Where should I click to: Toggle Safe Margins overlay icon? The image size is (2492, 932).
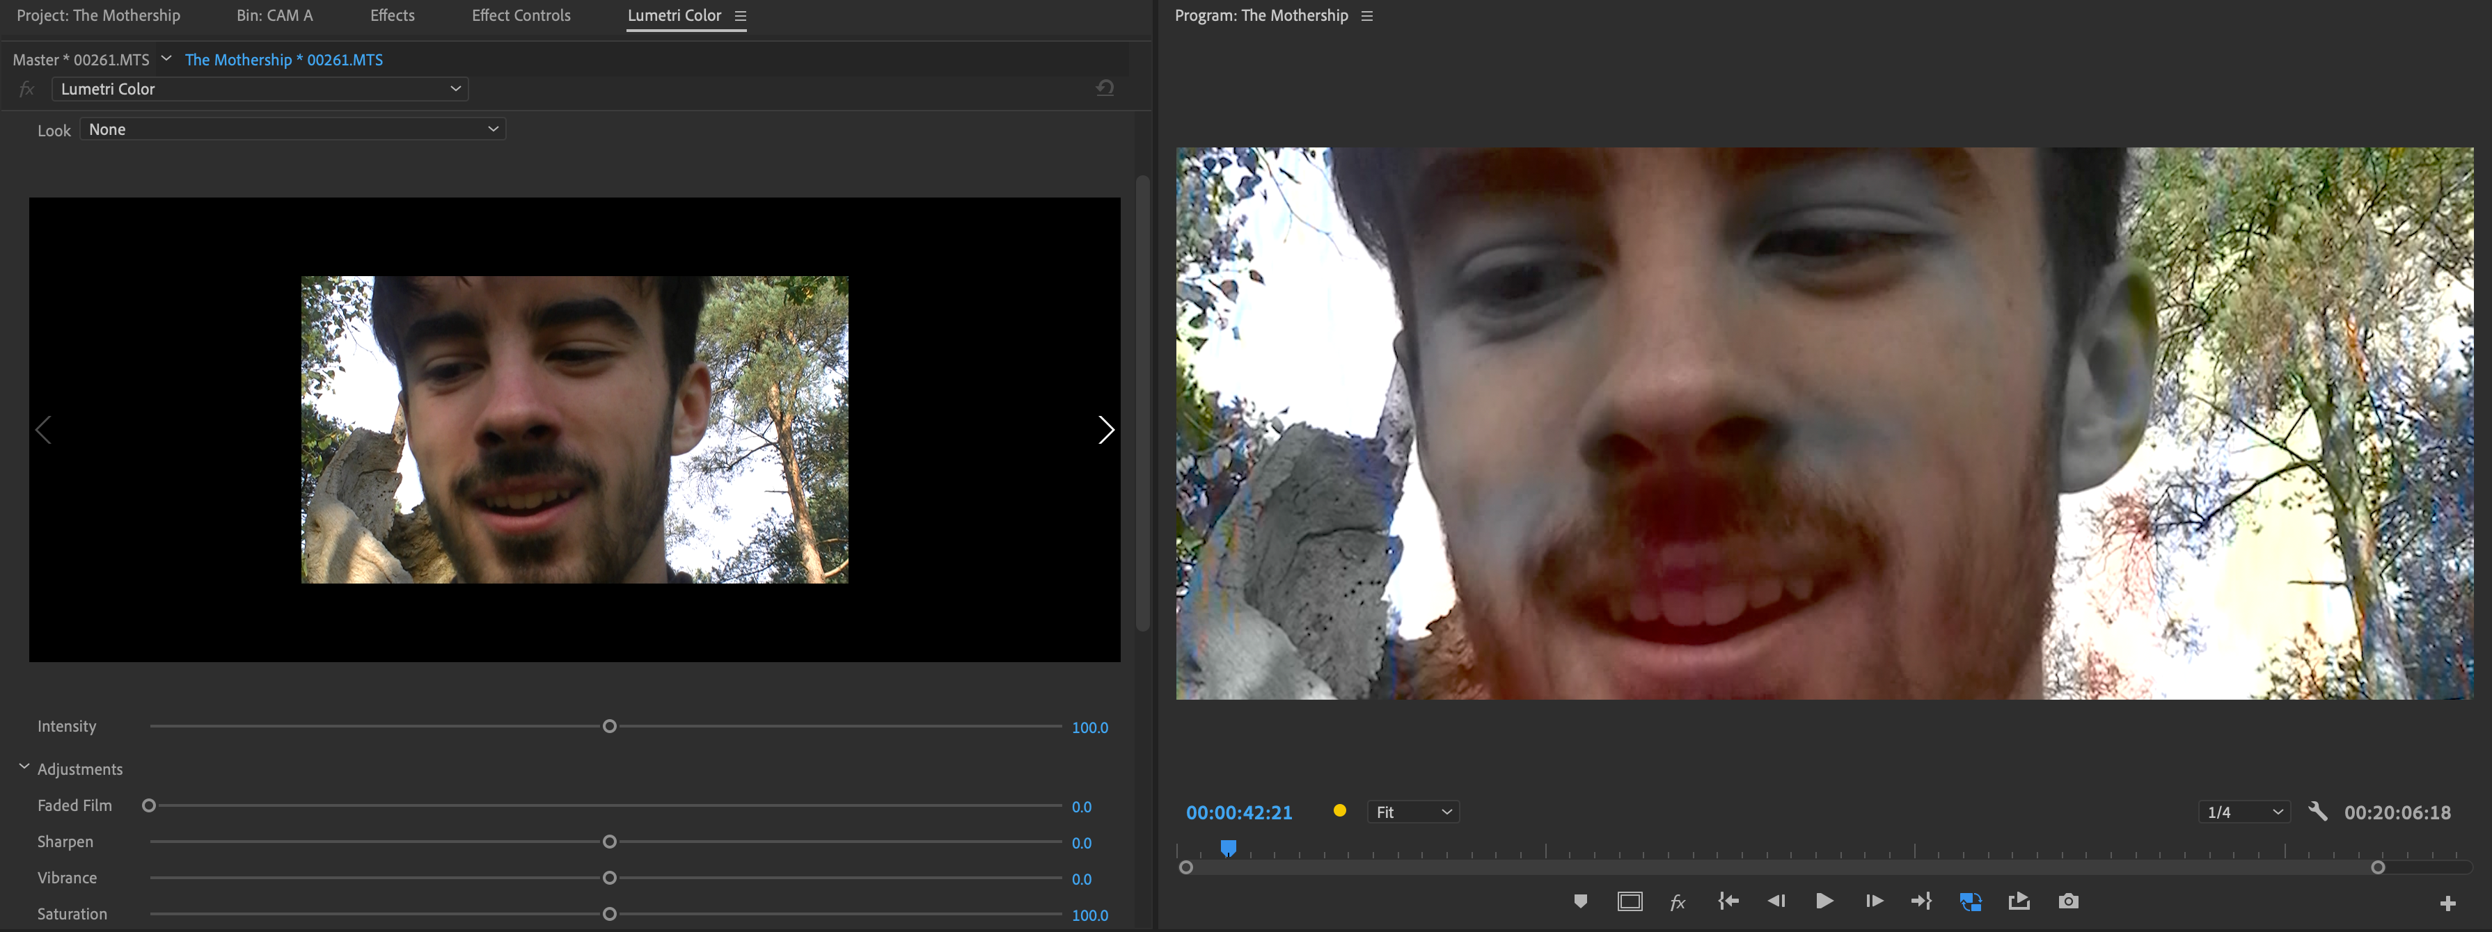point(1630,901)
